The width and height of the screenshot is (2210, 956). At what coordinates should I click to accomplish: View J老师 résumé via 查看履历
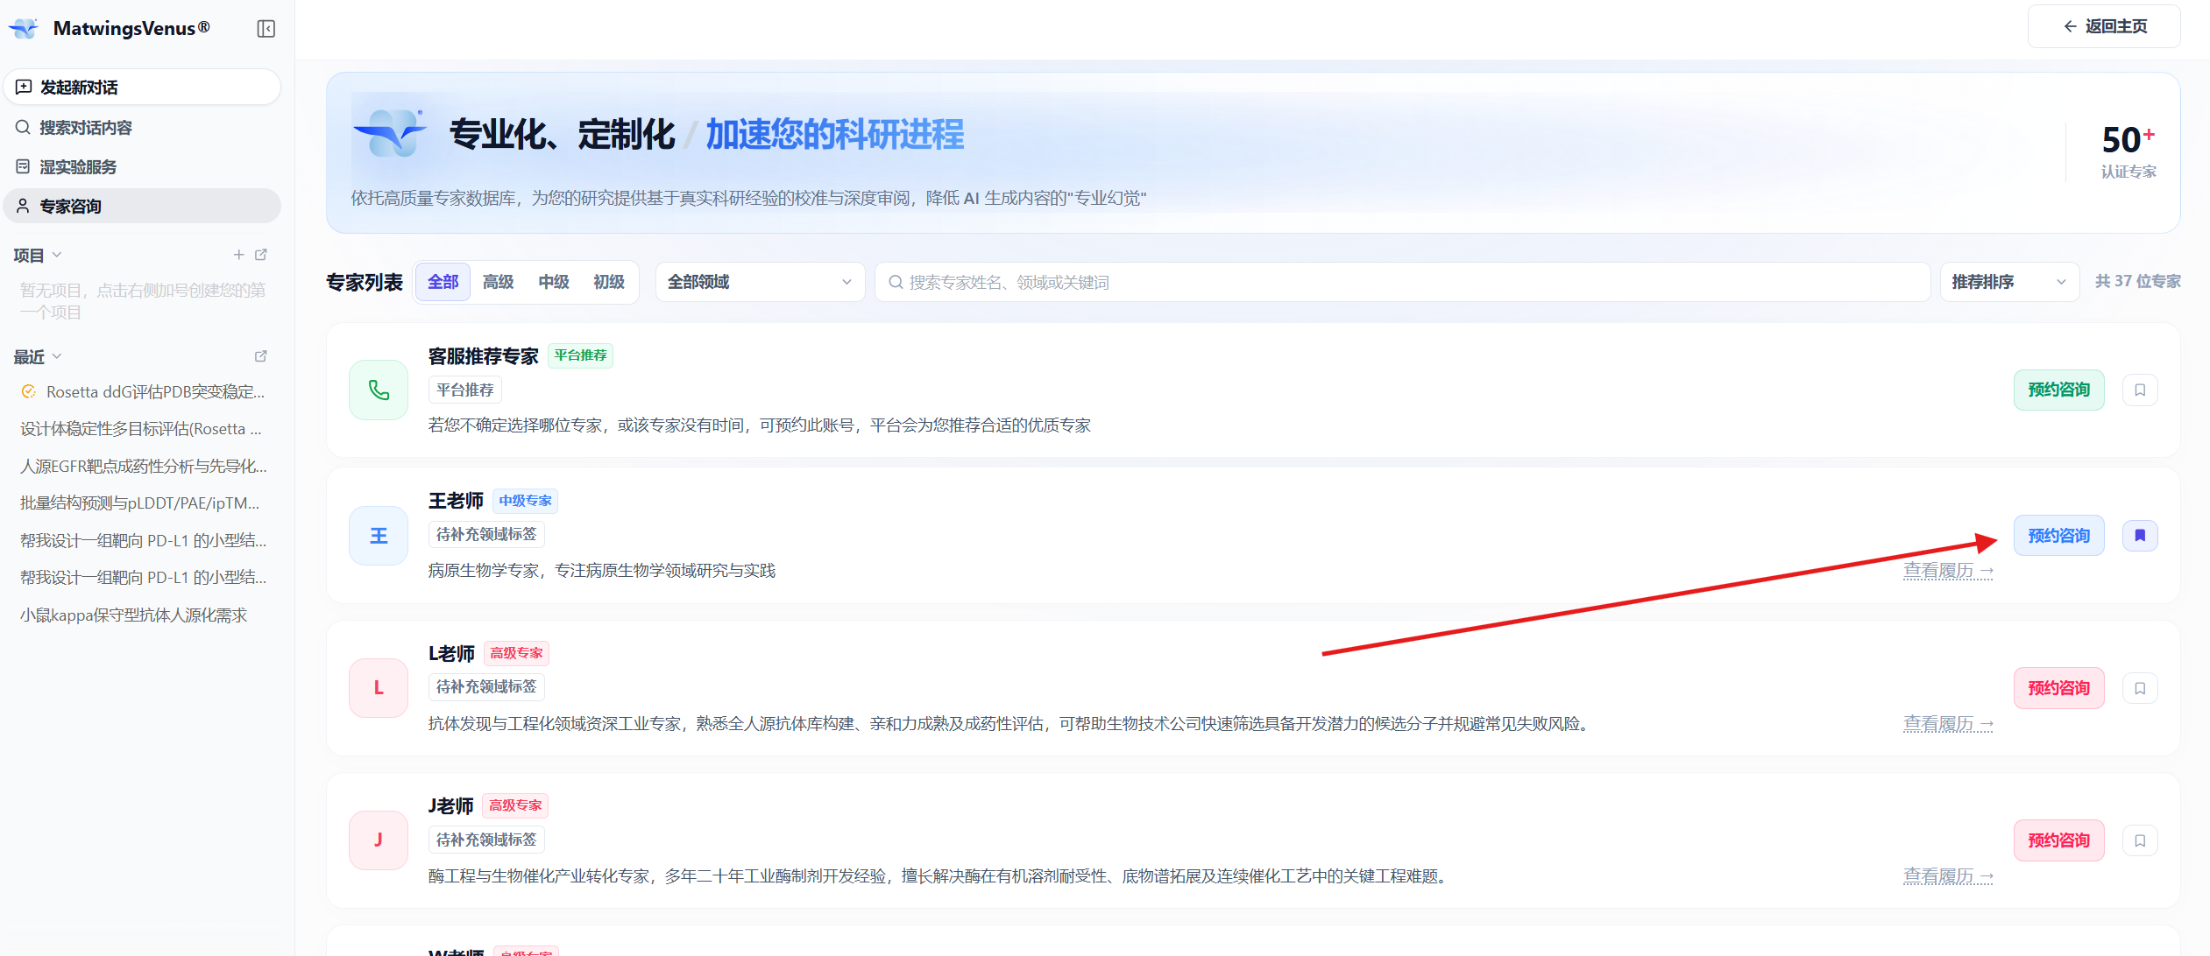click(x=1948, y=876)
